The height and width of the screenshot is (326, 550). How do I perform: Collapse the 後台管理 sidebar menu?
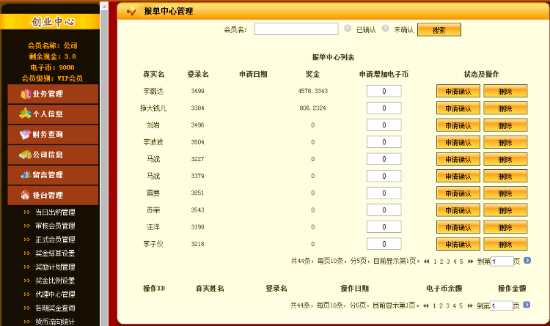coord(53,196)
